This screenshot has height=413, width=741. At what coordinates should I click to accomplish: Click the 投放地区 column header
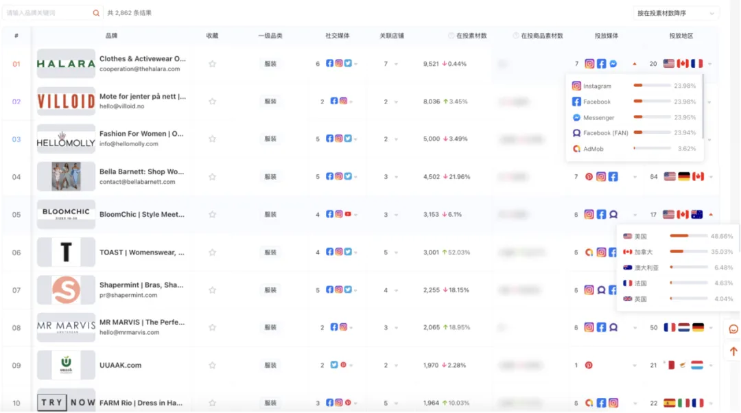pyautogui.click(x=681, y=36)
